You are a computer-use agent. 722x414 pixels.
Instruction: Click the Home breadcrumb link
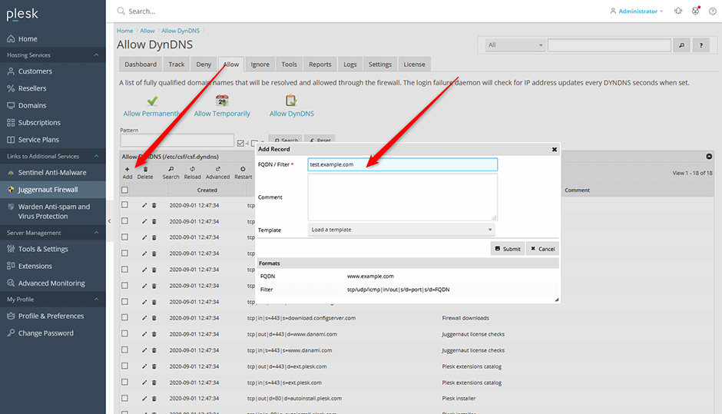pyautogui.click(x=124, y=31)
